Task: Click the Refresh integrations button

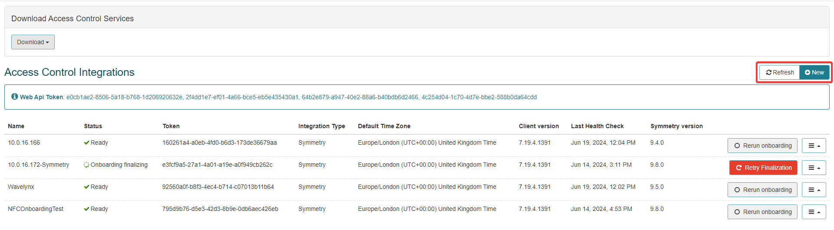Action: (780, 72)
